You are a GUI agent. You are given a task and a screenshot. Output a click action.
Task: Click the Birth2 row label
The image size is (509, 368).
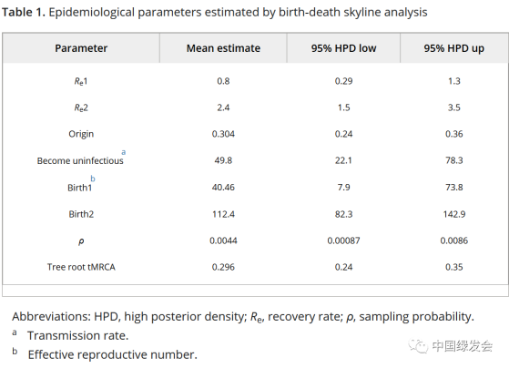(x=81, y=214)
